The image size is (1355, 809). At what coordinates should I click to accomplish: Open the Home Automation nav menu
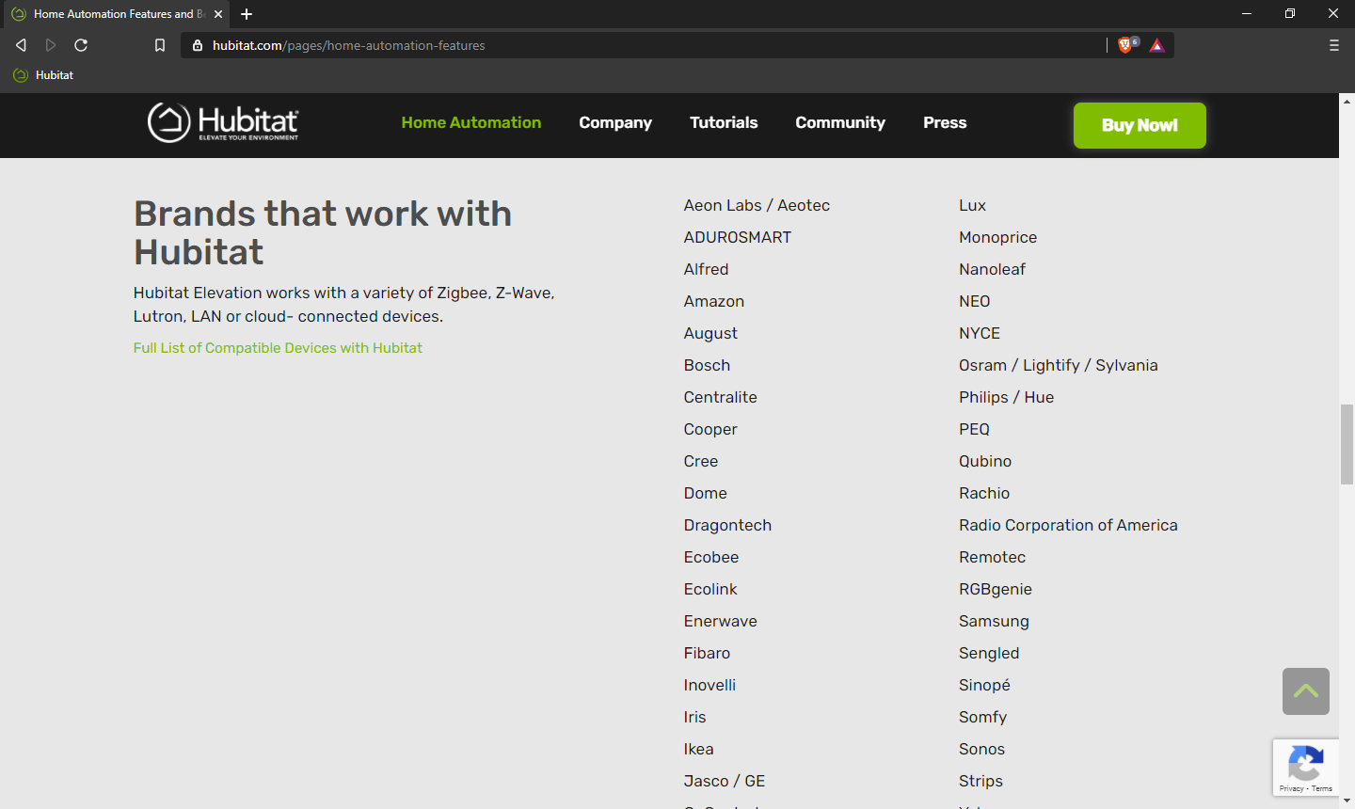(470, 123)
